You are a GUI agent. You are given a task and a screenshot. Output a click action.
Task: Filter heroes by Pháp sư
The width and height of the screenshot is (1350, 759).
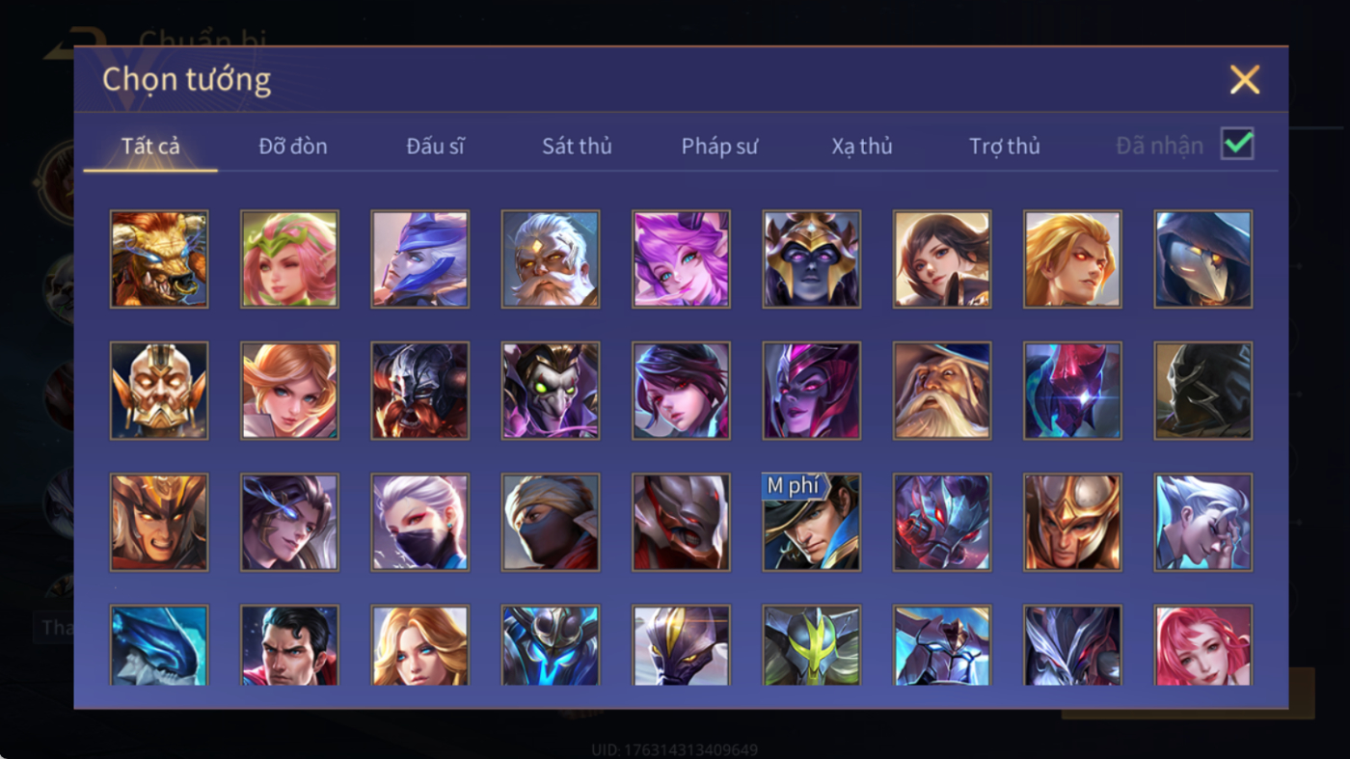(x=719, y=147)
